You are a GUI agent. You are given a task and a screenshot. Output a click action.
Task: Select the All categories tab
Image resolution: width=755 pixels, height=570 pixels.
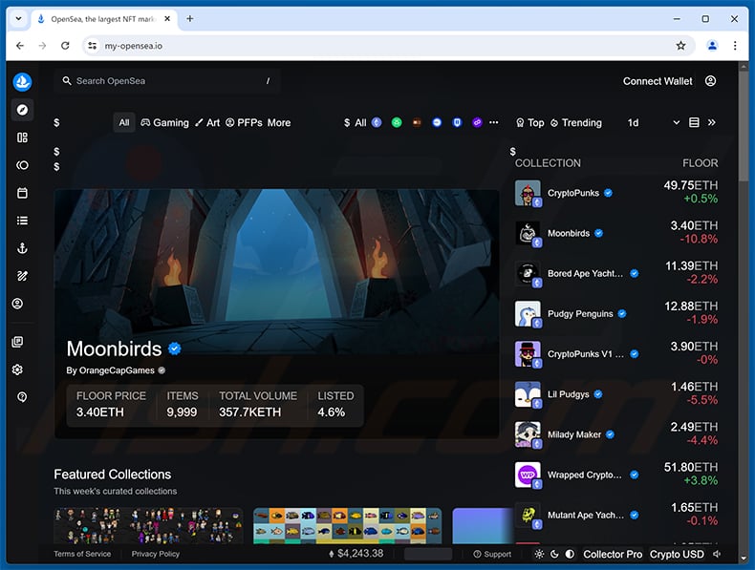coord(124,122)
